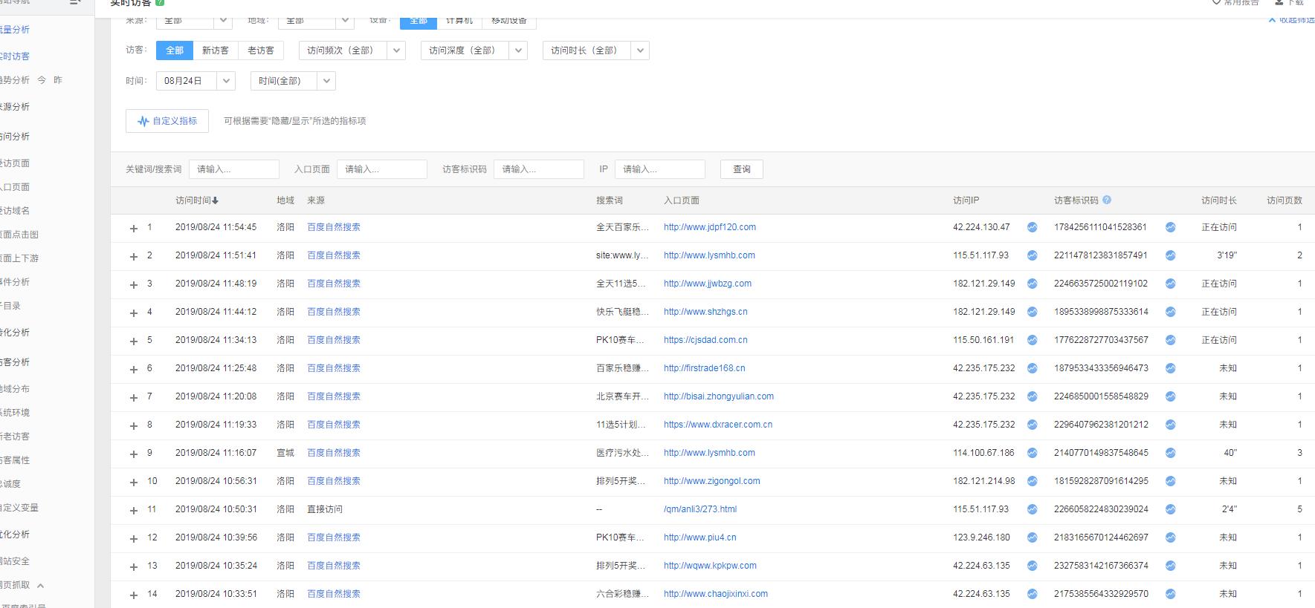Click the IP icon next to 114.100.67.186
Viewport: 1315px width, 608px height.
coord(1032,453)
